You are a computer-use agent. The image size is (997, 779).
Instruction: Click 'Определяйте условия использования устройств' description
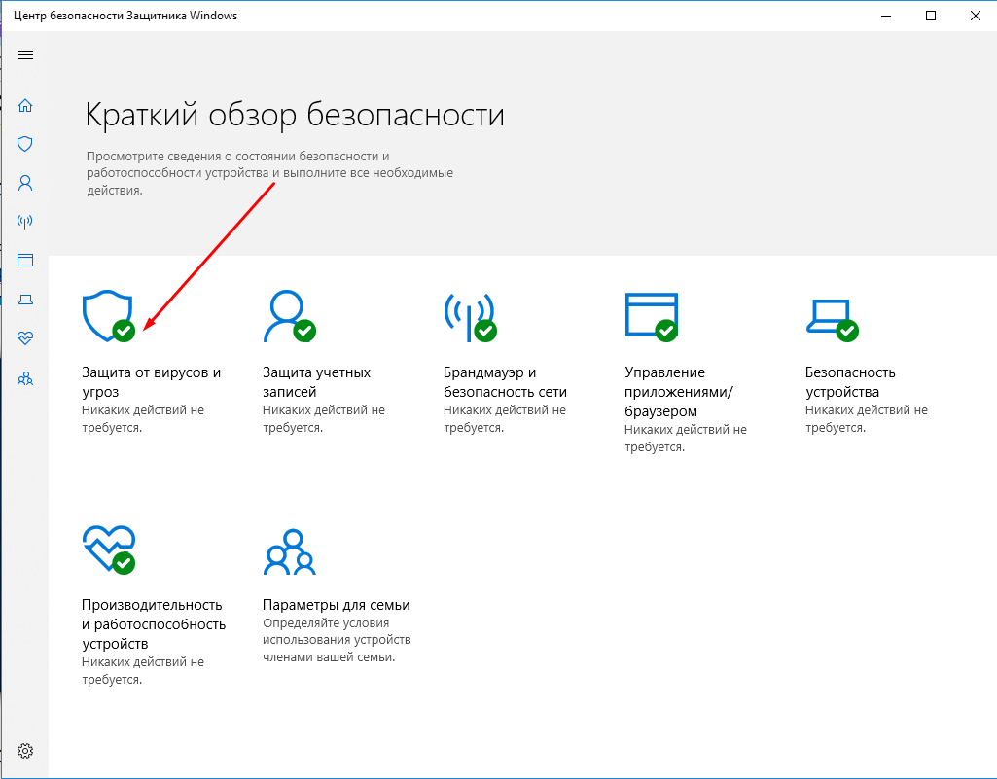pos(337,640)
